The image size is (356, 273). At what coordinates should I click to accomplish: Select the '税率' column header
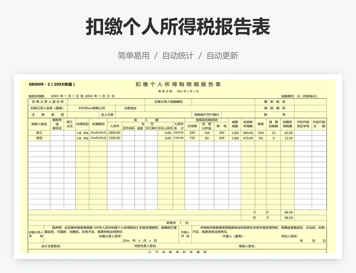click(x=260, y=124)
